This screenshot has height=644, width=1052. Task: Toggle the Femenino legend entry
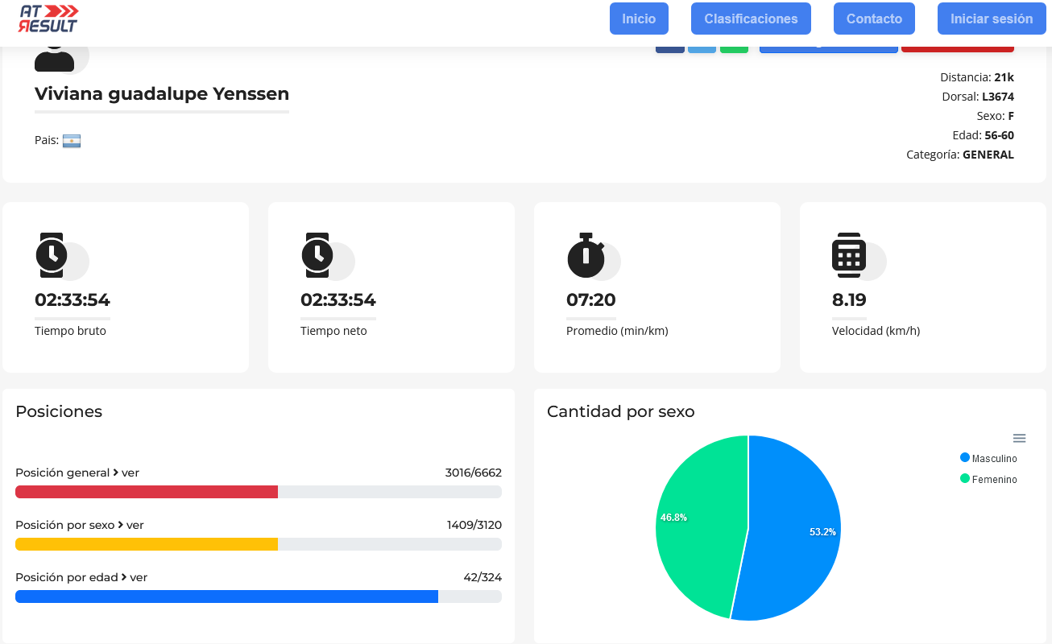(988, 479)
